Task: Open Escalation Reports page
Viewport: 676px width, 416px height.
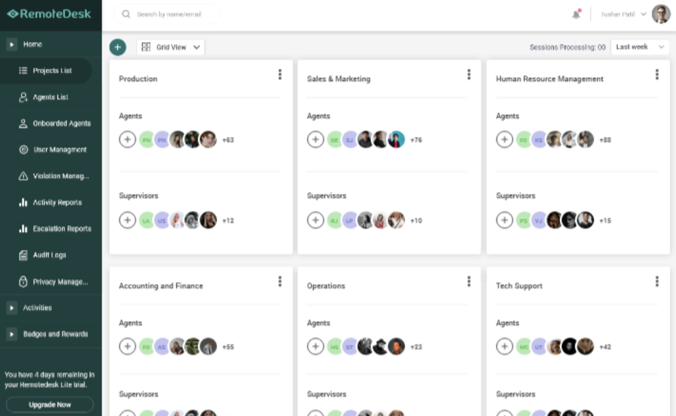Action: 62,229
